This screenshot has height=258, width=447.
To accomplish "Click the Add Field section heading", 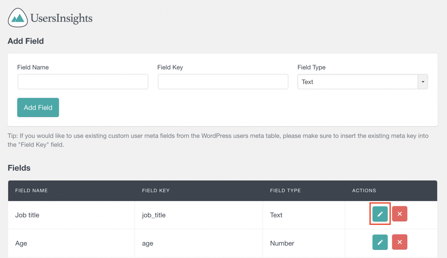I will tap(26, 41).
